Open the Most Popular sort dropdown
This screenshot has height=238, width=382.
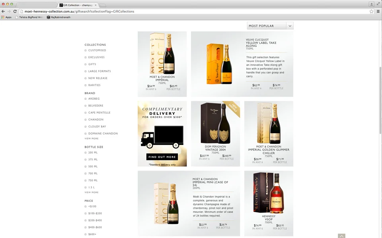270,26
